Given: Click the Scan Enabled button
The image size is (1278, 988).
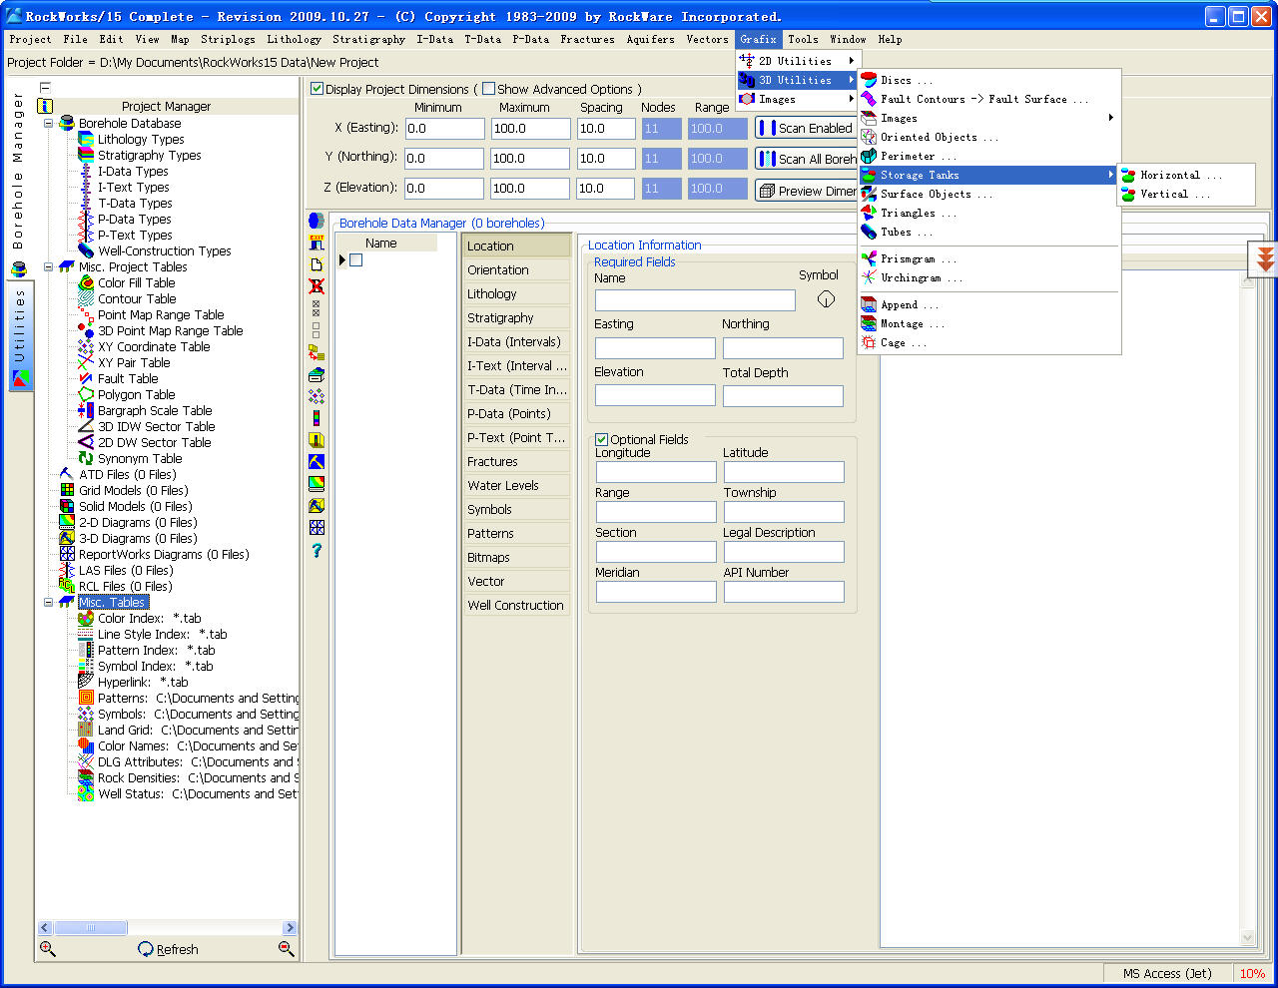Looking at the screenshot, I should point(806,128).
